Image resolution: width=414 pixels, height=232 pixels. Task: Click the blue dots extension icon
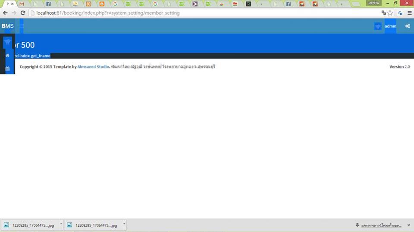(x=400, y=12)
